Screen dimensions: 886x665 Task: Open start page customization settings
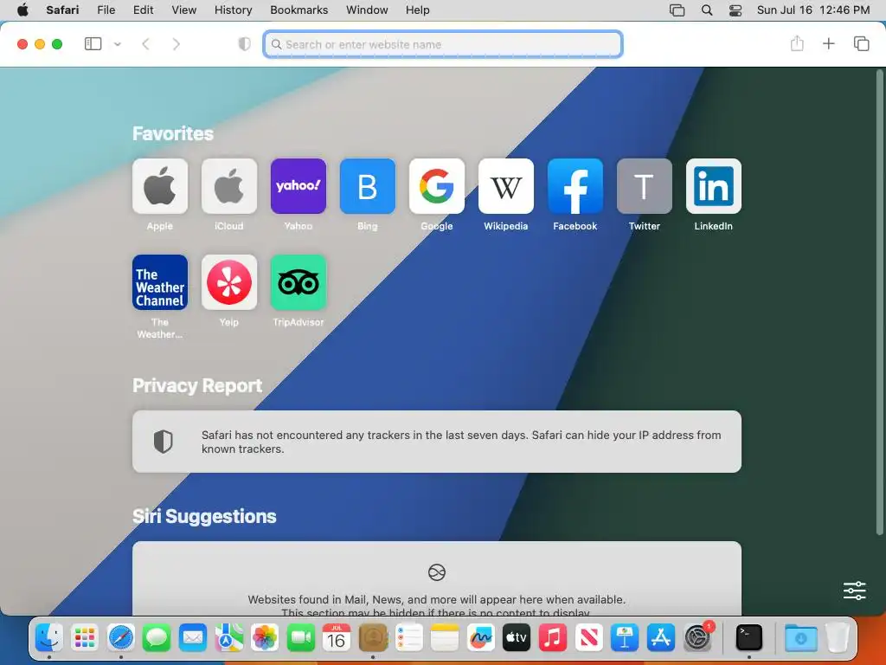click(x=854, y=591)
